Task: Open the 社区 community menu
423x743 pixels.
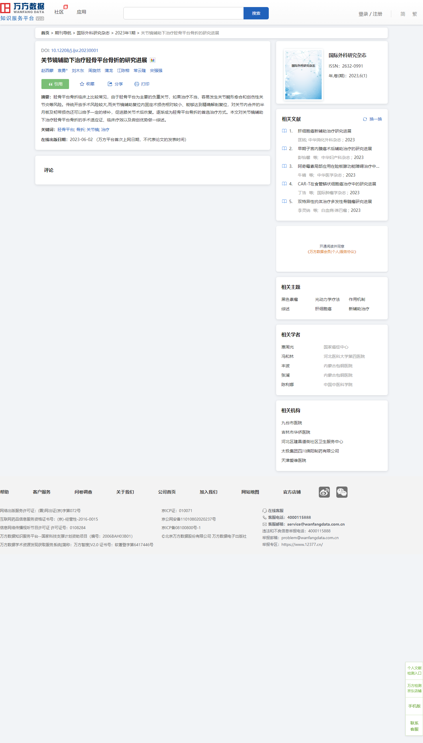Action: pos(59,12)
